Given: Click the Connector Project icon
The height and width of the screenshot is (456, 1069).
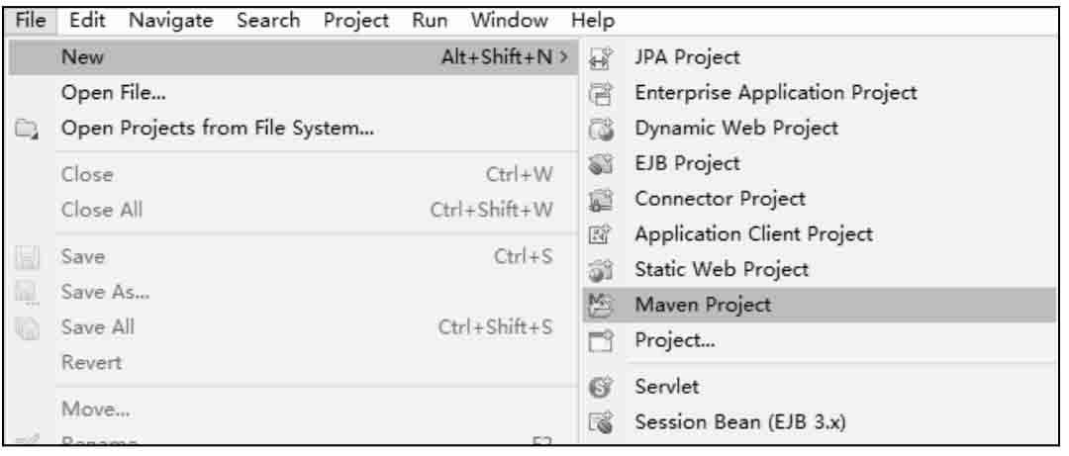Looking at the screenshot, I should point(602,199).
